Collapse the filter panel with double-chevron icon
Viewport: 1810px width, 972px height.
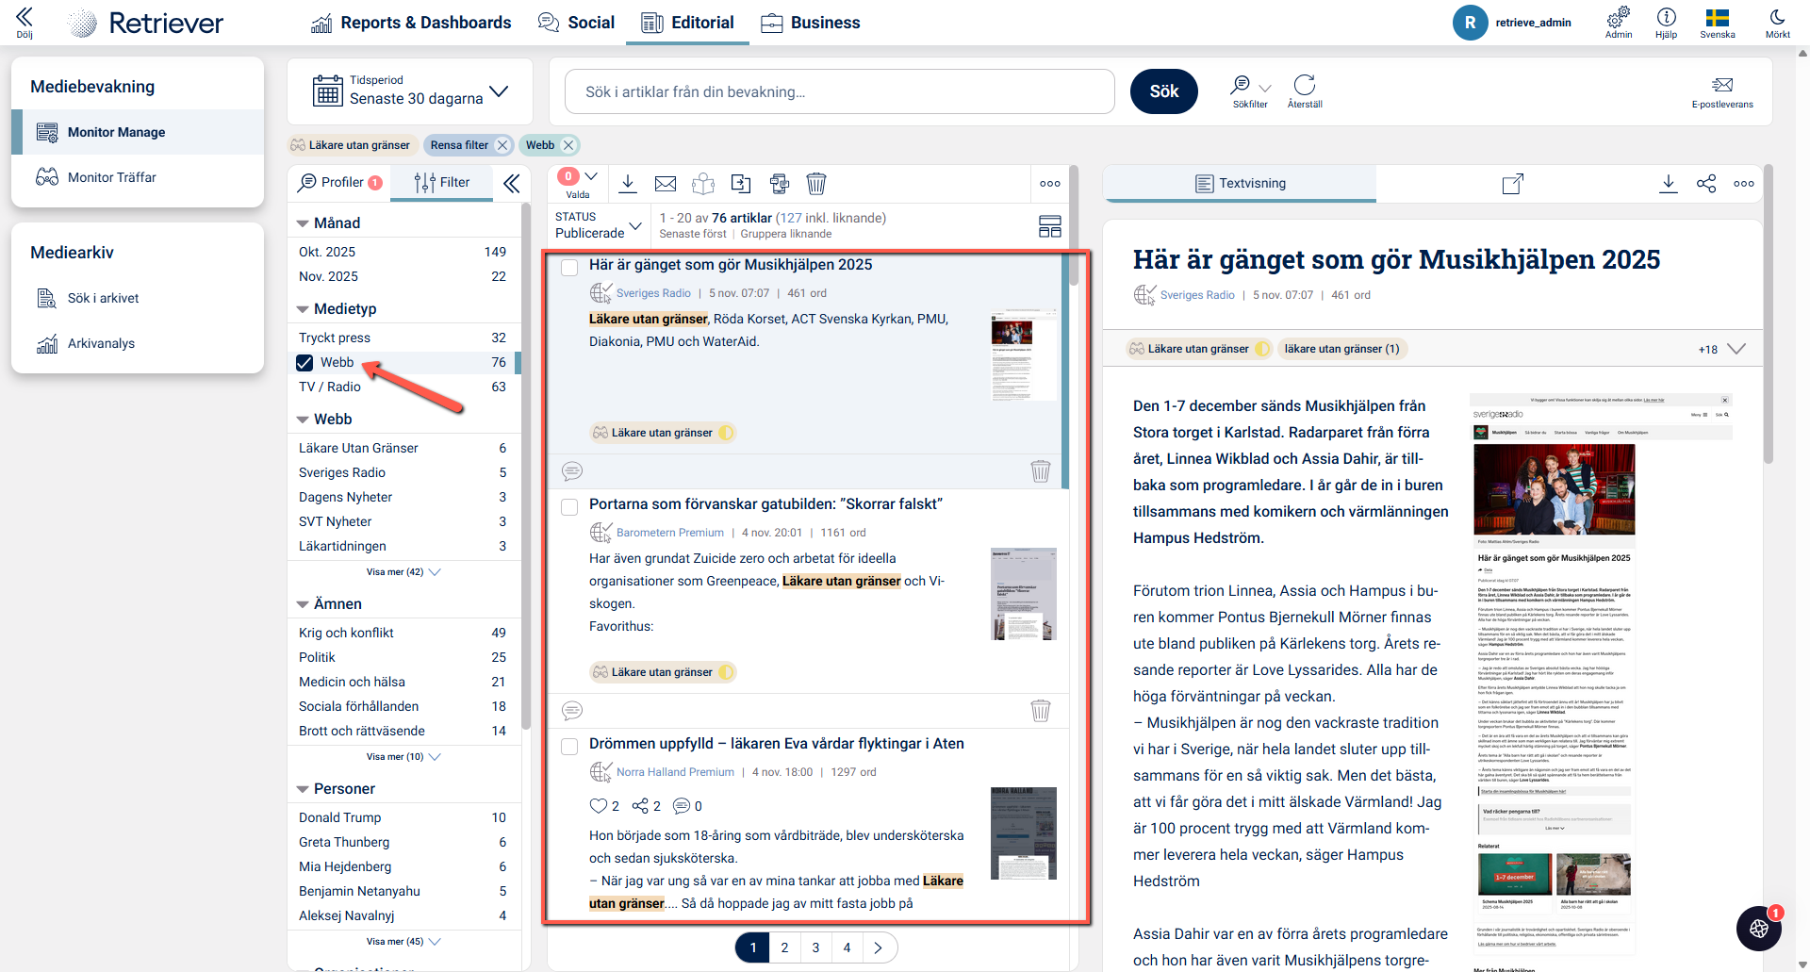511,183
